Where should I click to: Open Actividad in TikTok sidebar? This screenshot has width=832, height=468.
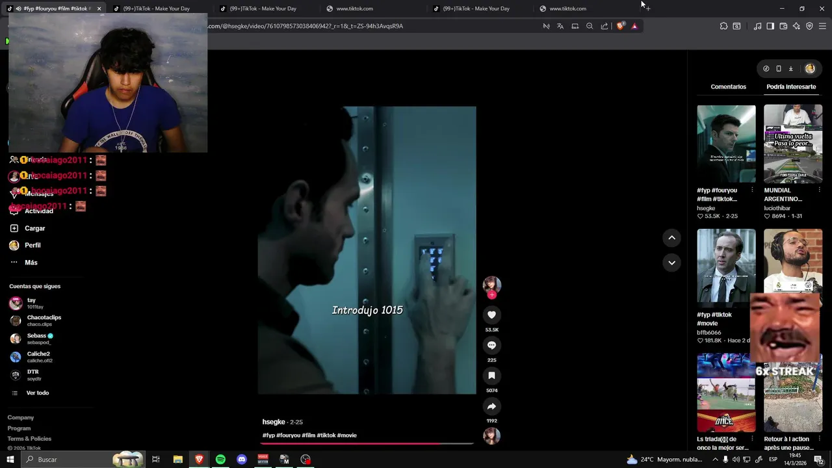point(31,211)
